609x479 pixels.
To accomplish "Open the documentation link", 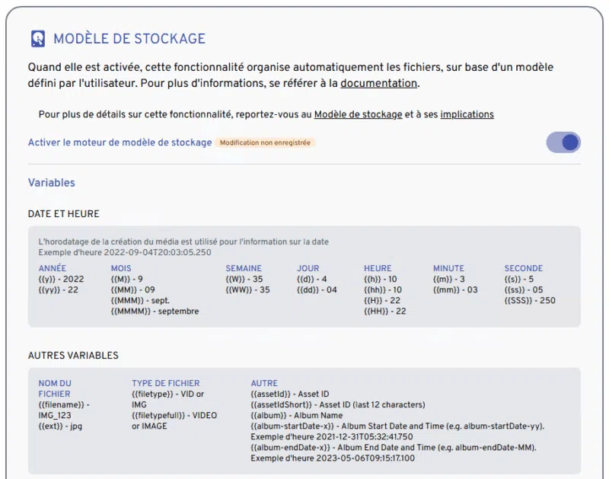I will (x=378, y=83).
